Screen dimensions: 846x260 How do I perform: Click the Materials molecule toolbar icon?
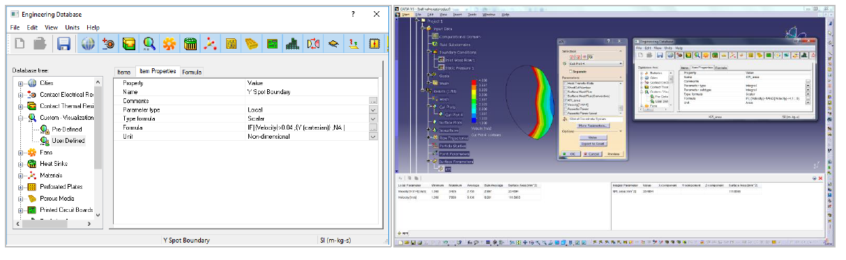211,45
